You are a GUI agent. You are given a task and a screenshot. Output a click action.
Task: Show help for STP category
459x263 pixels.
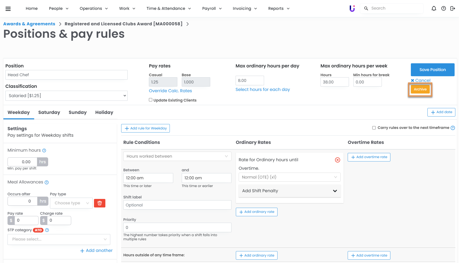point(47,230)
